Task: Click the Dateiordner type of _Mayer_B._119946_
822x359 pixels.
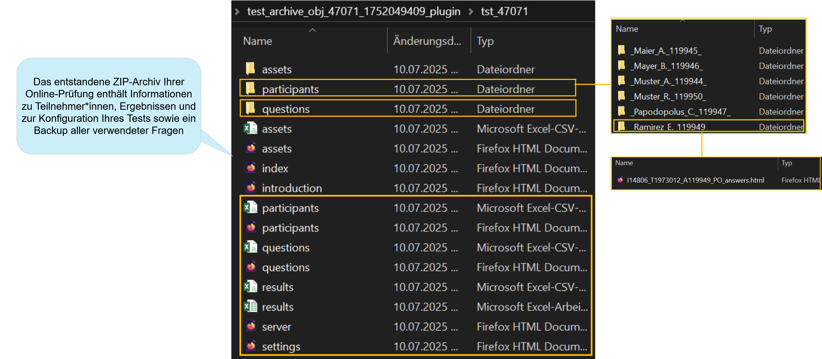Action: coord(781,66)
